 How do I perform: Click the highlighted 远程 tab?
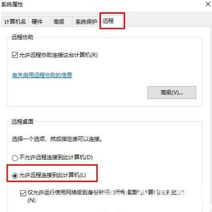[x=112, y=21]
